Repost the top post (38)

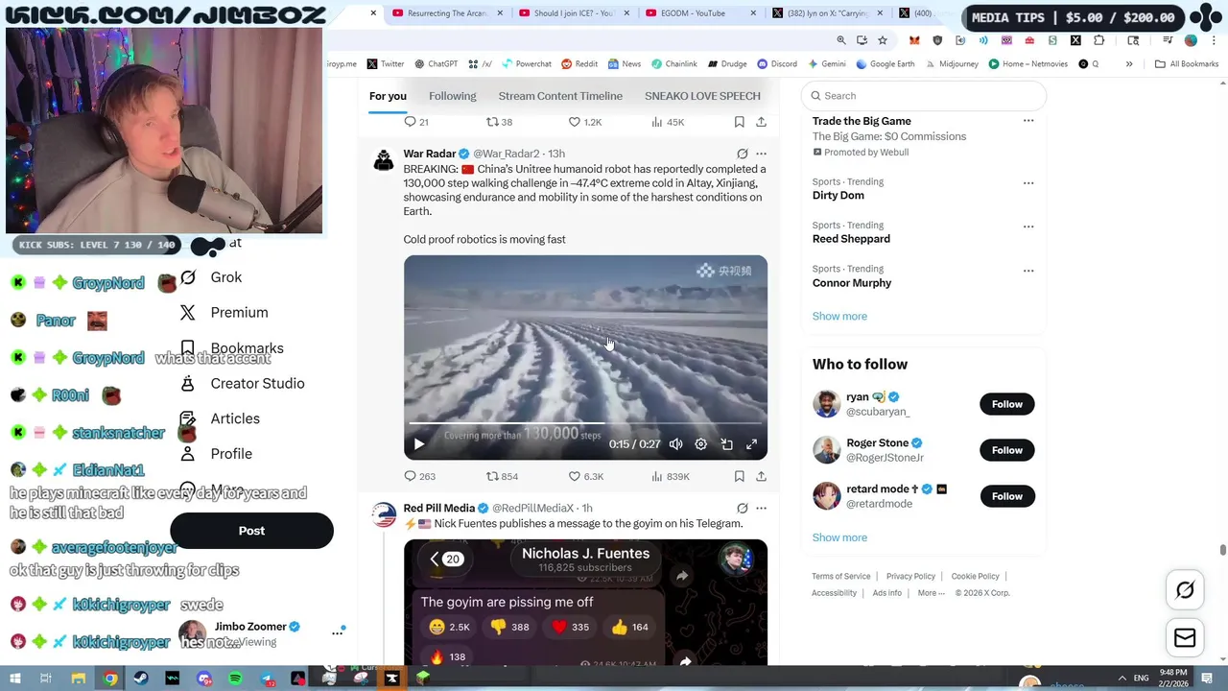tap(499, 122)
